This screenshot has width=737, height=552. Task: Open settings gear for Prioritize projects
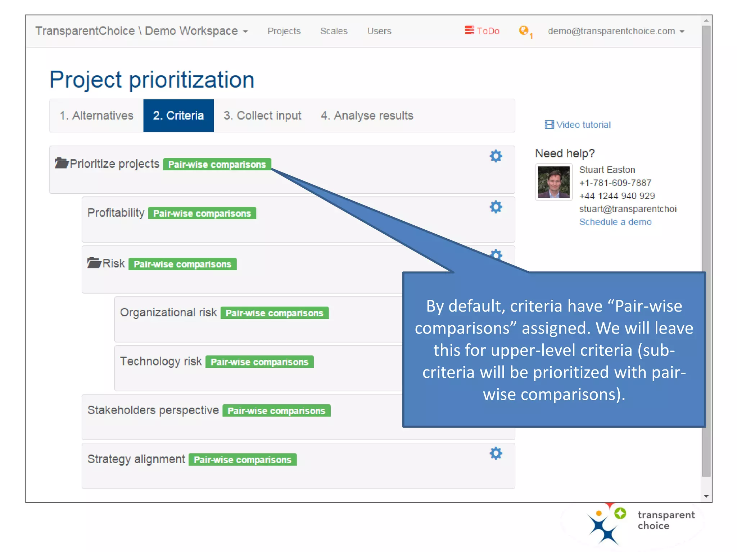coord(496,156)
